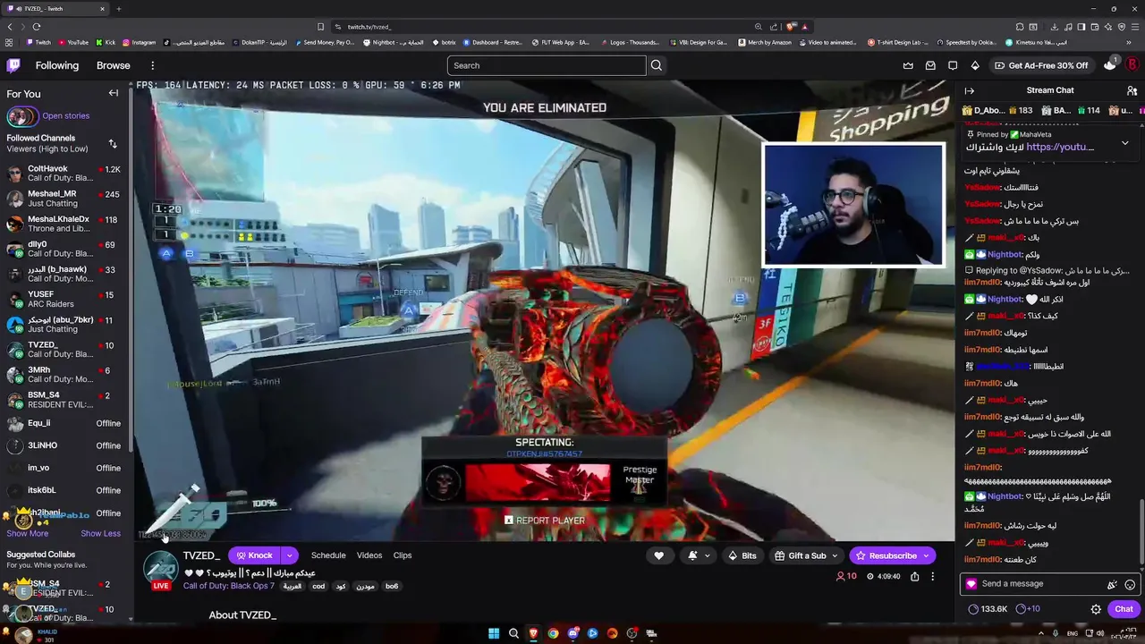Open stream more options three dots
1145x644 pixels.
click(932, 577)
